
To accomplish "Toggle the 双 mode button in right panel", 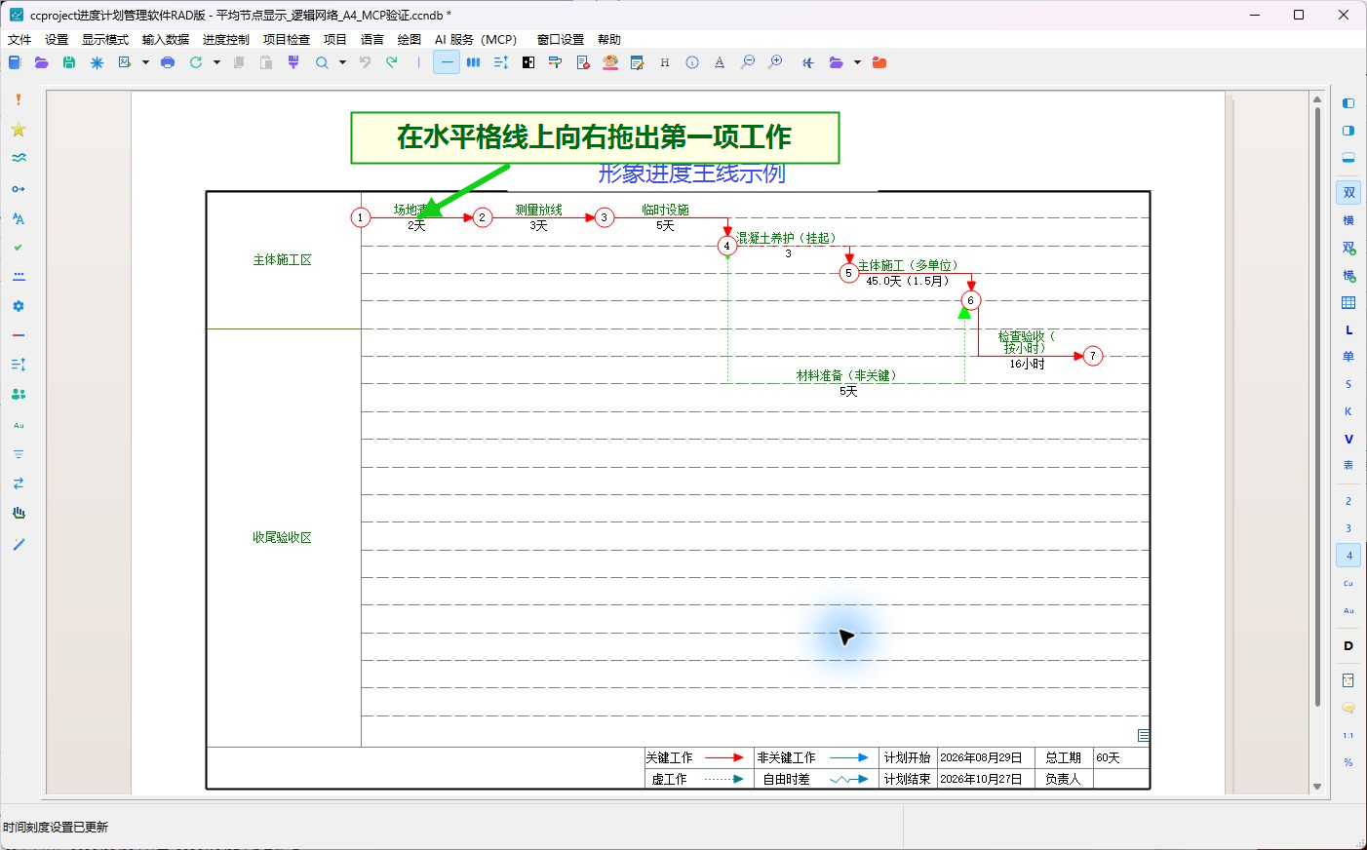I will point(1348,193).
